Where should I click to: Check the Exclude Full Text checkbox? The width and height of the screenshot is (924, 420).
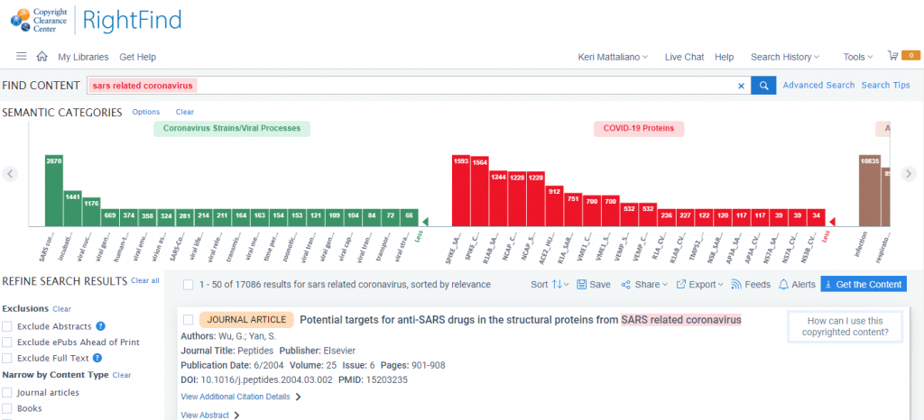7,358
